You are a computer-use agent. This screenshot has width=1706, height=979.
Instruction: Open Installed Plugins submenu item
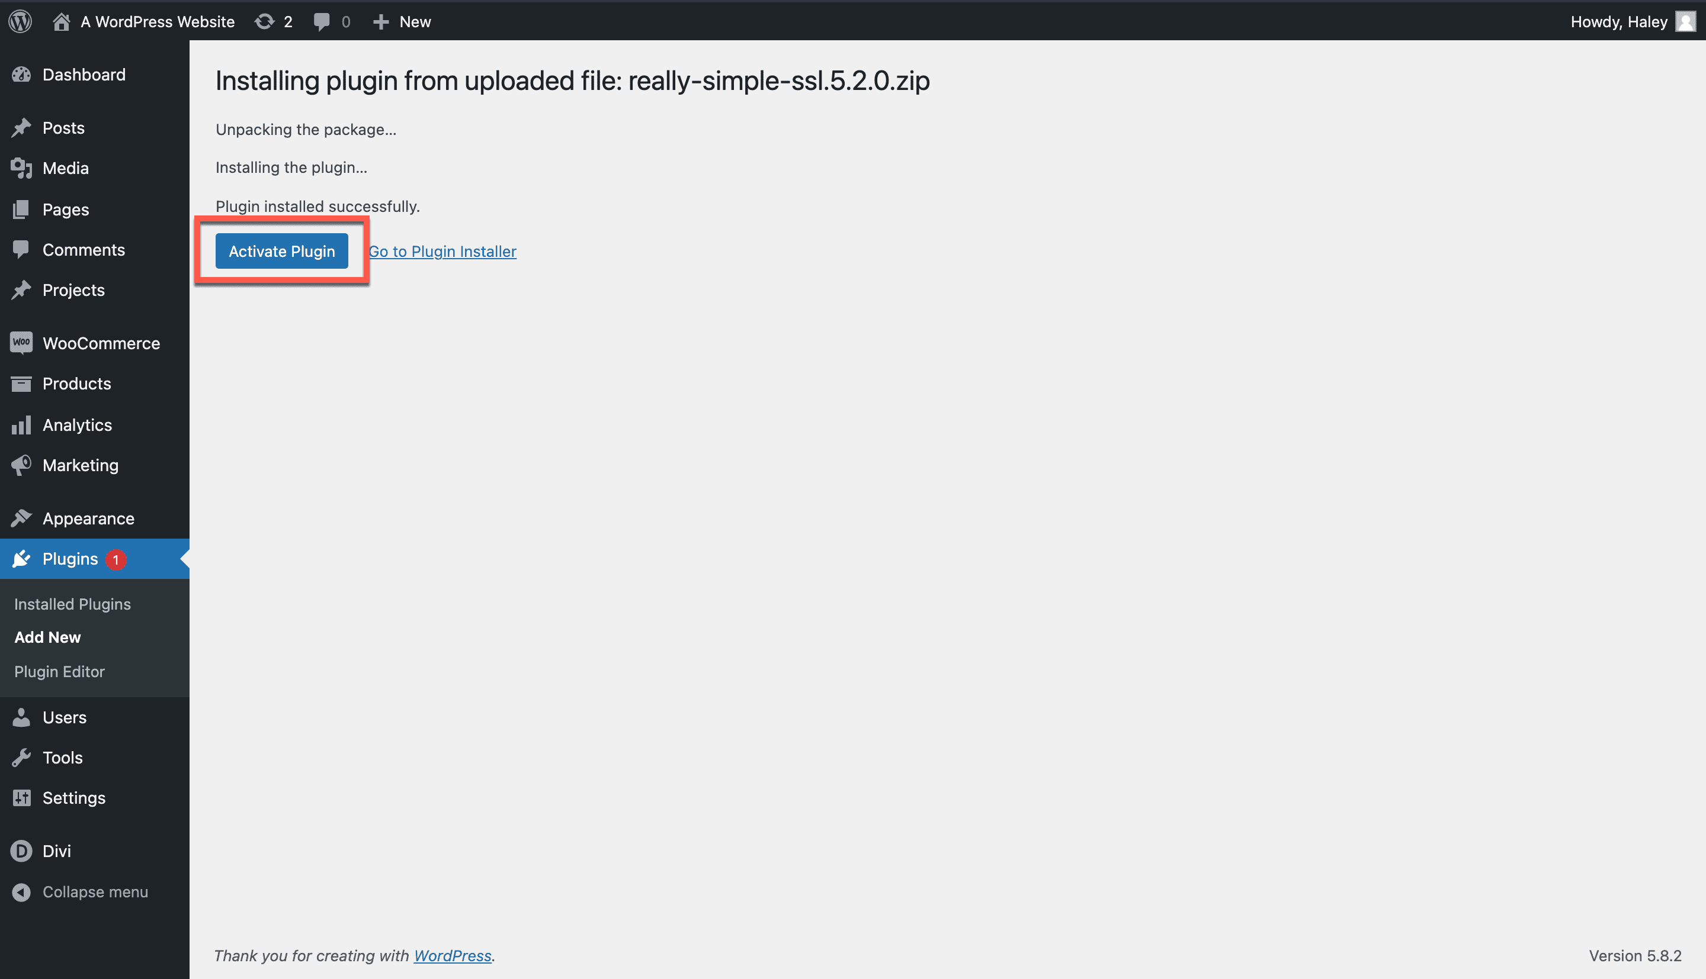73,604
